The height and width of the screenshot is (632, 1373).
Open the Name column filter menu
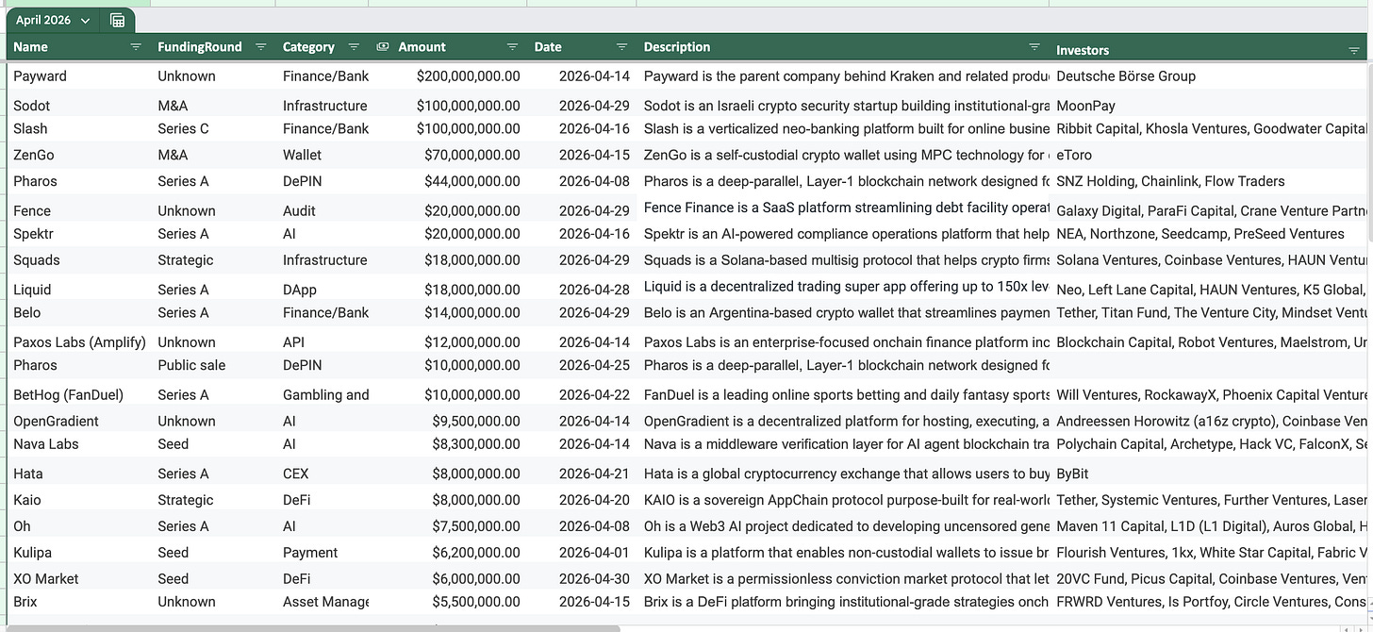pos(136,47)
